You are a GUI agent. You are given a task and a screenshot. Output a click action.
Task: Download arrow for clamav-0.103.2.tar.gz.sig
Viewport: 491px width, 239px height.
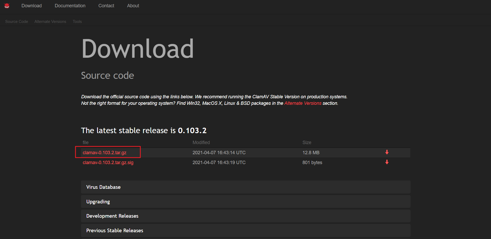click(387, 162)
